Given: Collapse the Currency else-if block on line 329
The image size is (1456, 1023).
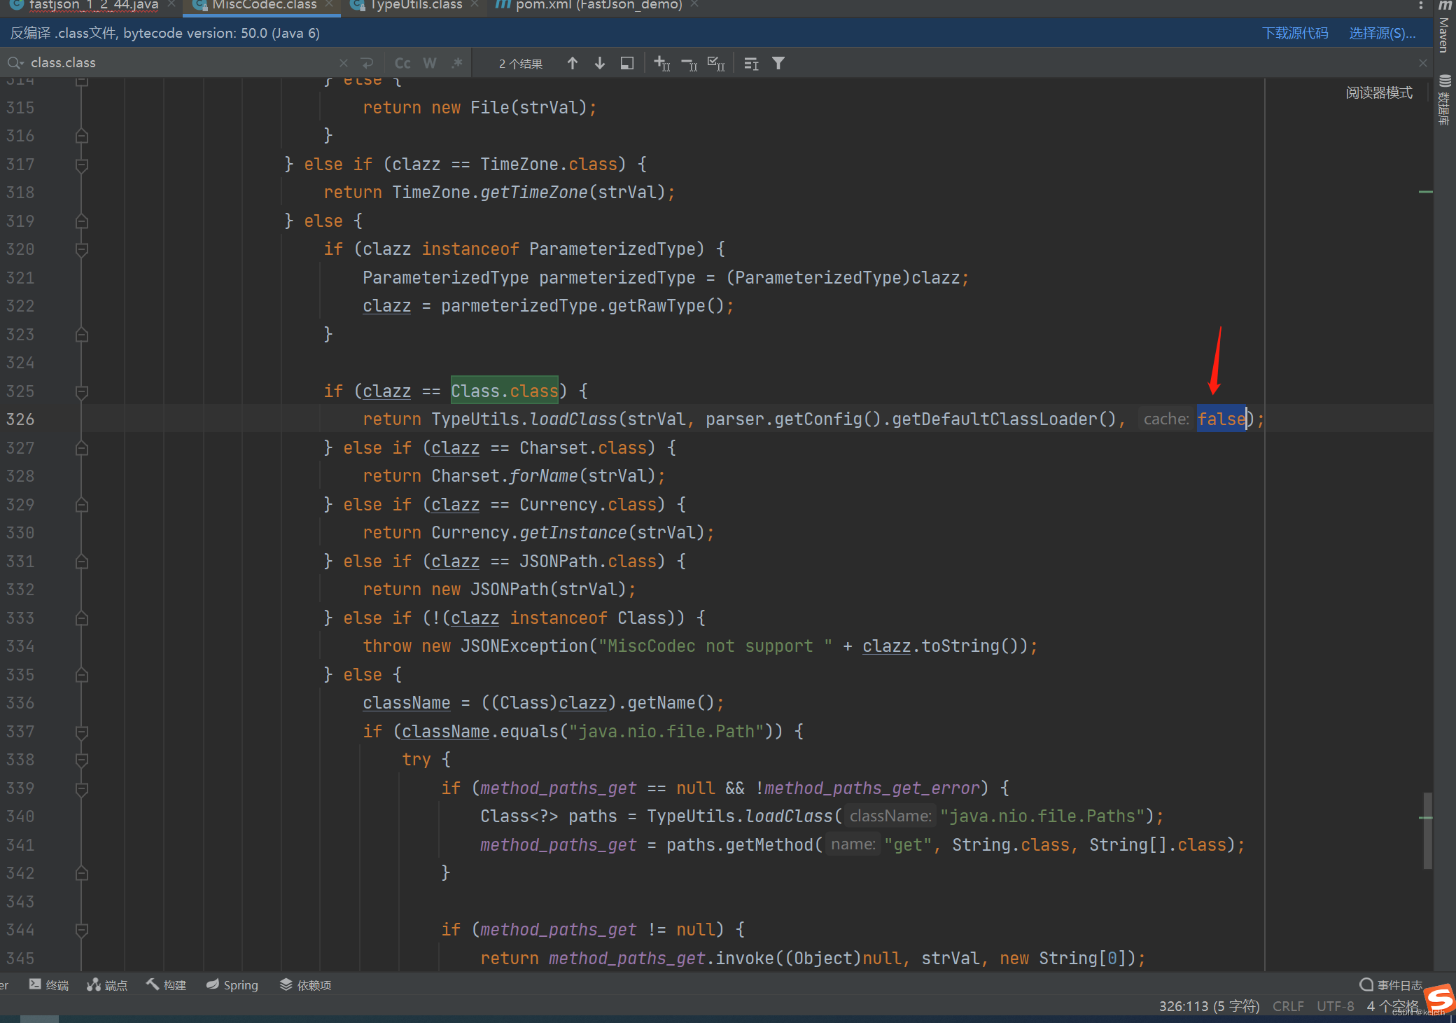Looking at the screenshot, I should tap(82, 505).
